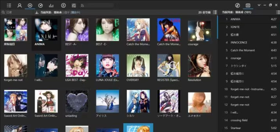Click the 25 张专辑 album count
This screenshot has height=132, width=280.
point(205,12)
